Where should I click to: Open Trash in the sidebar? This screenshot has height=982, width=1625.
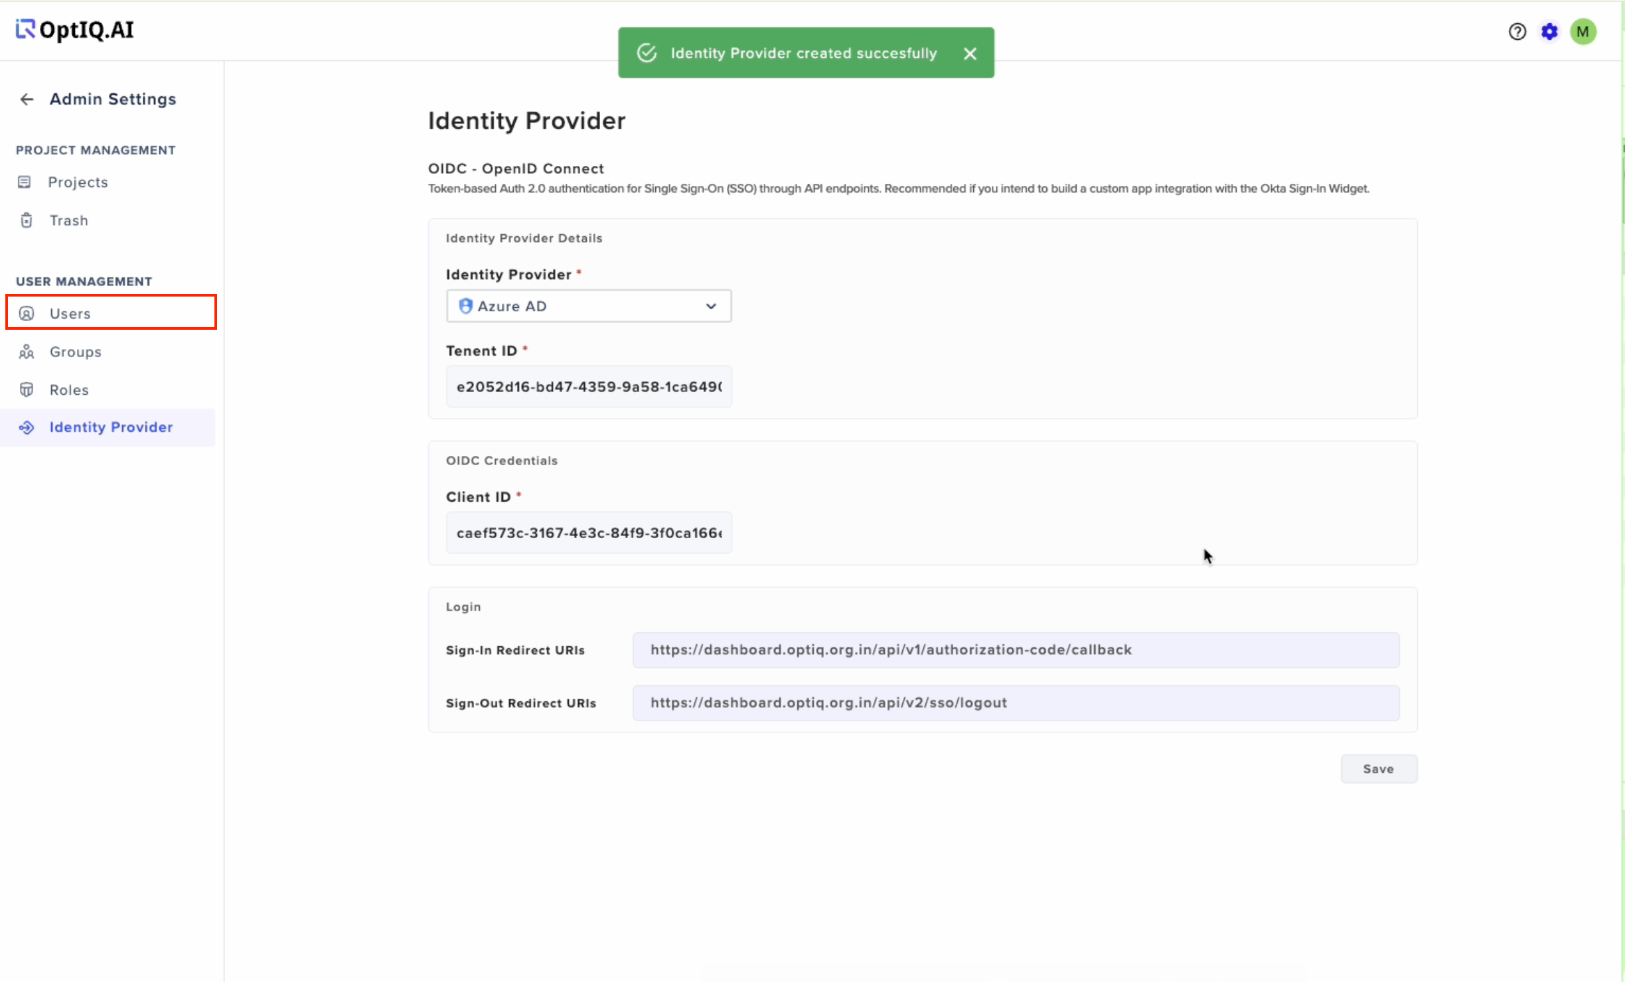click(x=69, y=220)
